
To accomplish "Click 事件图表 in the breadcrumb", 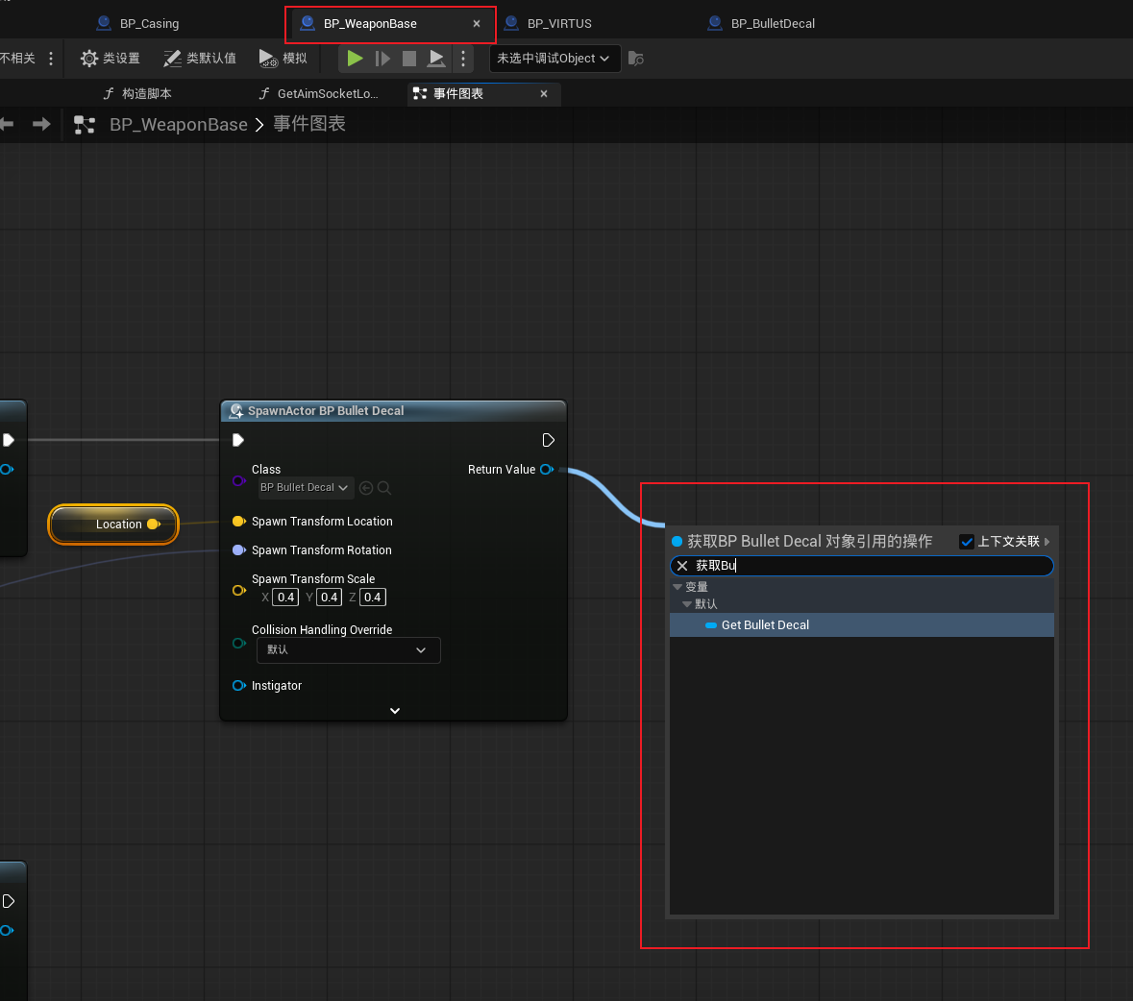I will pos(309,124).
